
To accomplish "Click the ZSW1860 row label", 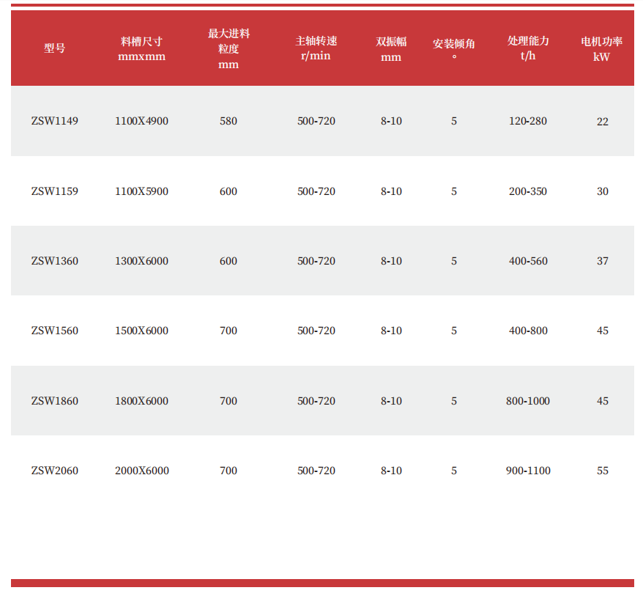I will point(54,401).
